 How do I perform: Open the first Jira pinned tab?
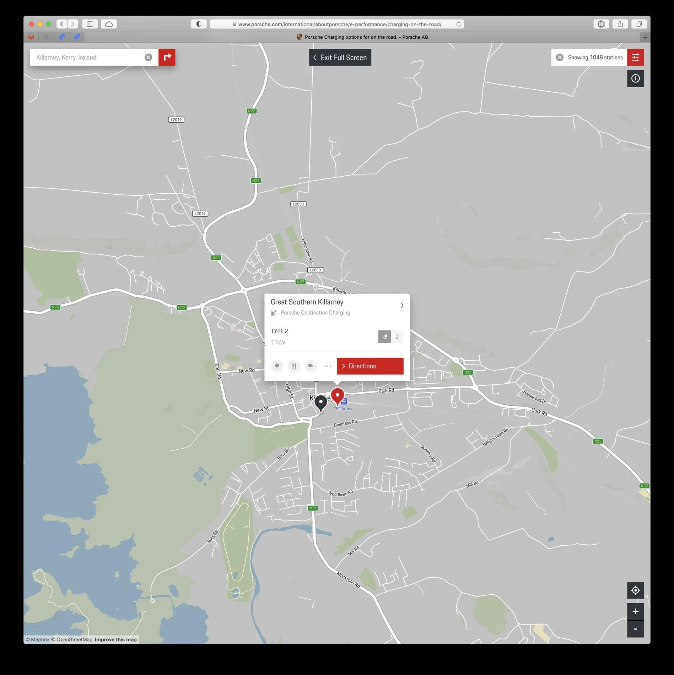click(x=61, y=37)
